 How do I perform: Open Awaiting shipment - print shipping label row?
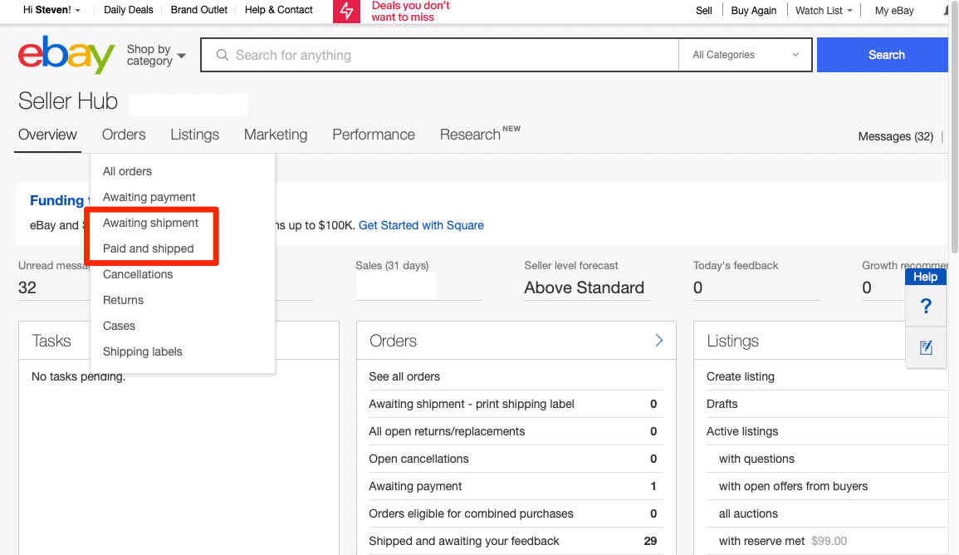point(516,404)
